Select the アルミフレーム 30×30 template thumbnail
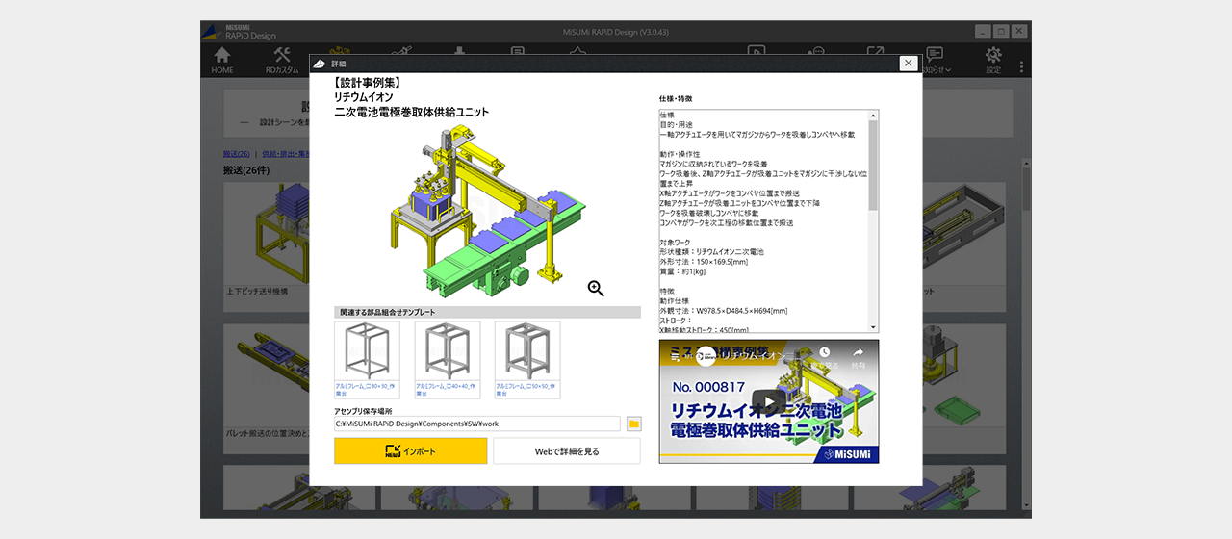Image resolution: width=1232 pixels, height=539 pixels. click(367, 359)
